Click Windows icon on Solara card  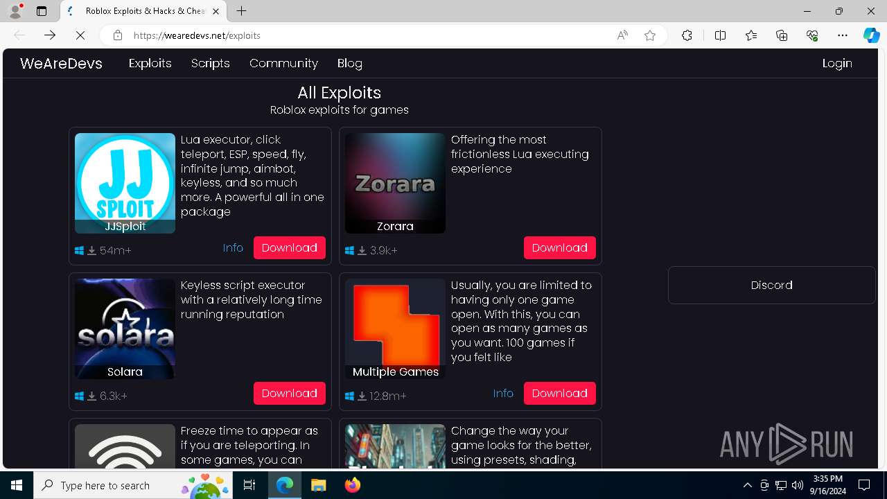point(79,396)
